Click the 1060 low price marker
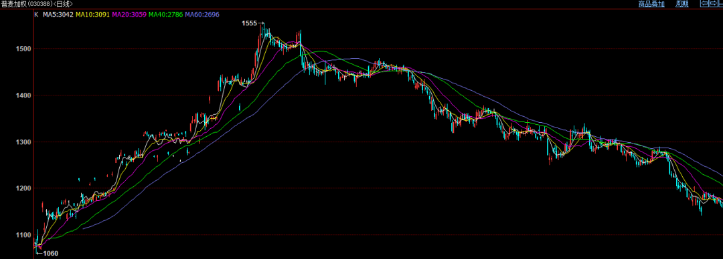Viewport: 723px width, 259px height. click(x=50, y=253)
